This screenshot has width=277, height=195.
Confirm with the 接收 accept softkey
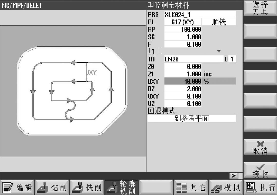tap(260, 171)
